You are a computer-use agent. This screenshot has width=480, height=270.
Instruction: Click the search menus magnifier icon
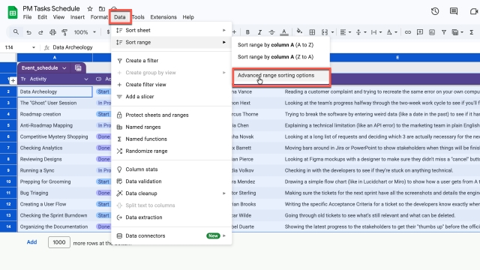[16, 31]
